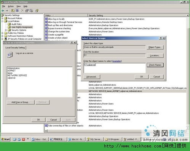The width and height of the screenshot is (190, 151).
Task: Collapse the Local Policies tree node
Action: click(2, 21)
